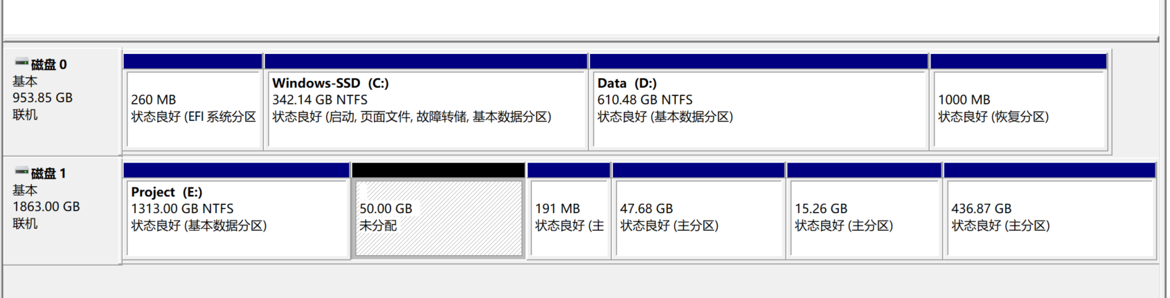
Task: Click the black header bar above unallocated space
Action: pyautogui.click(x=438, y=170)
